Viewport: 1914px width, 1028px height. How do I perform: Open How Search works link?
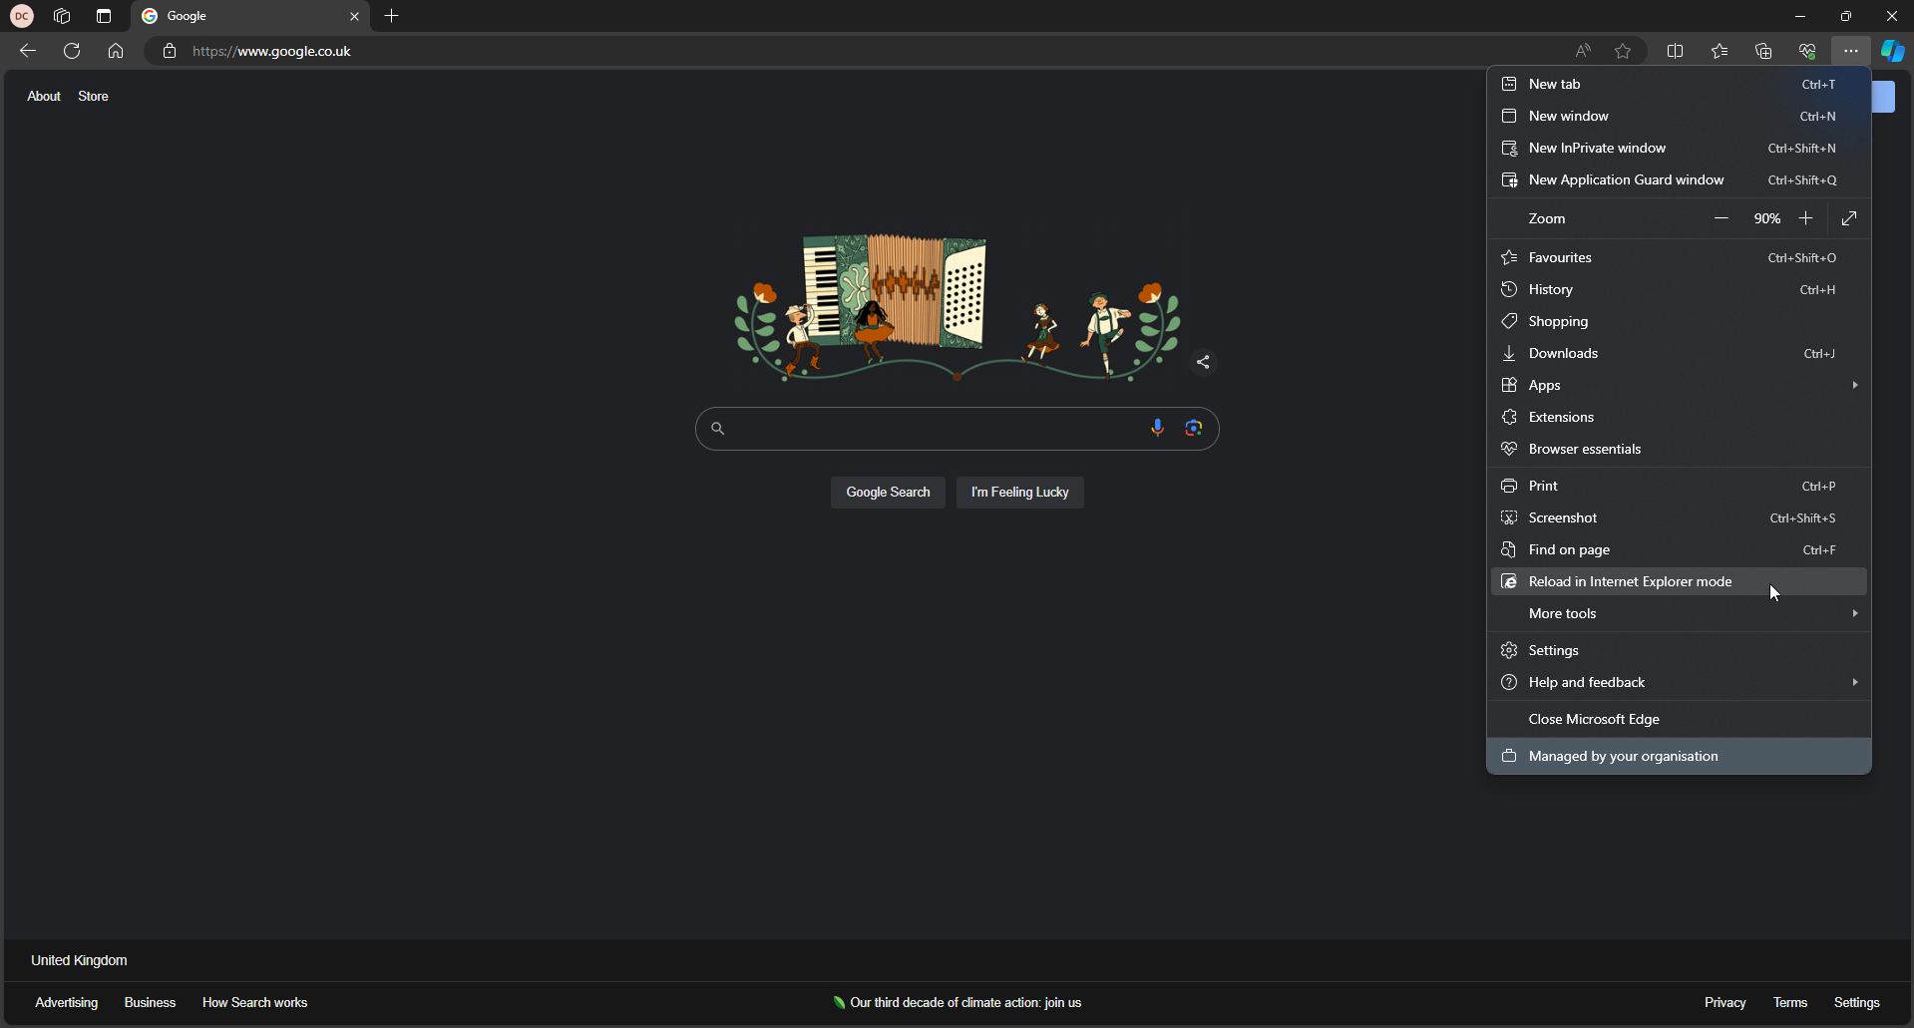(x=255, y=1003)
